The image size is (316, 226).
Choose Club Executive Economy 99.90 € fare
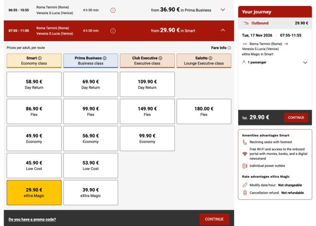(x=147, y=138)
